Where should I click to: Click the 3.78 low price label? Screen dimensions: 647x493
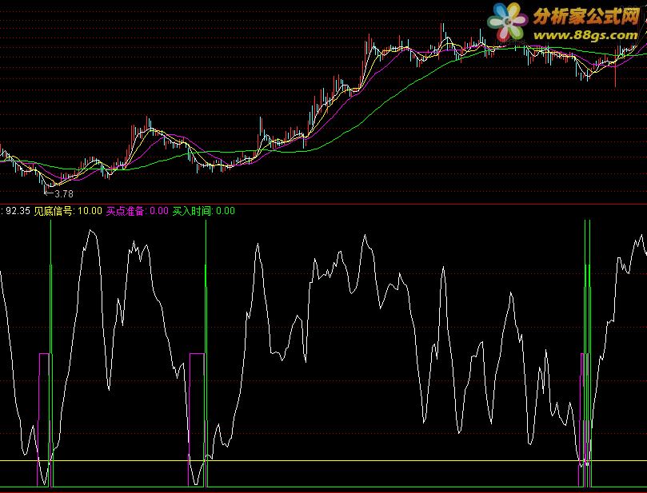point(64,193)
